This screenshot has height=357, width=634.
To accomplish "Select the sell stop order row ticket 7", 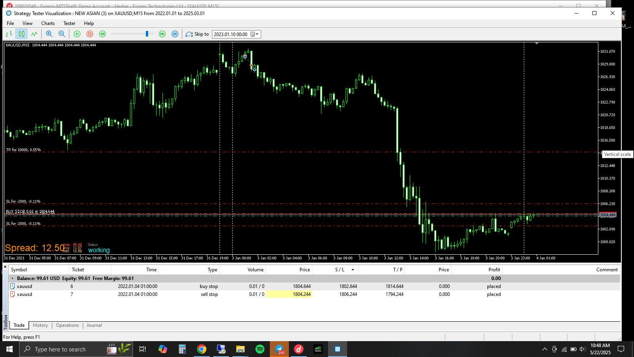I will coord(314,294).
